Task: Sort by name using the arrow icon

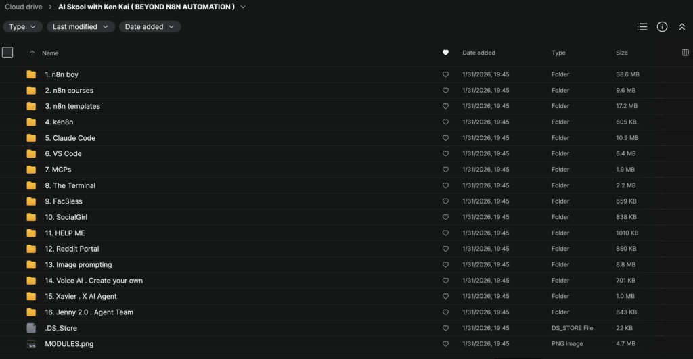Action: click(32, 53)
